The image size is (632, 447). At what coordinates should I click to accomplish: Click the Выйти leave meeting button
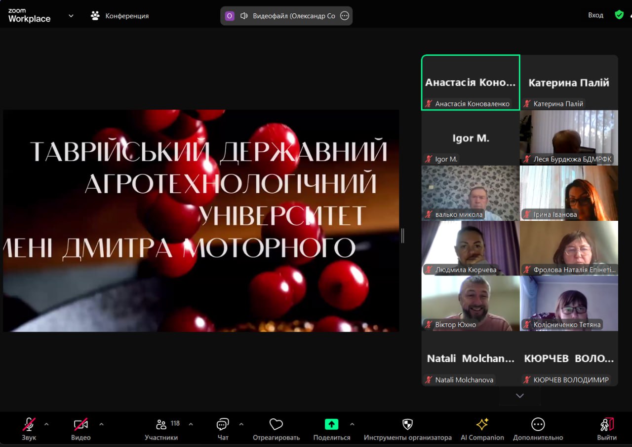[x=607, y=428]
